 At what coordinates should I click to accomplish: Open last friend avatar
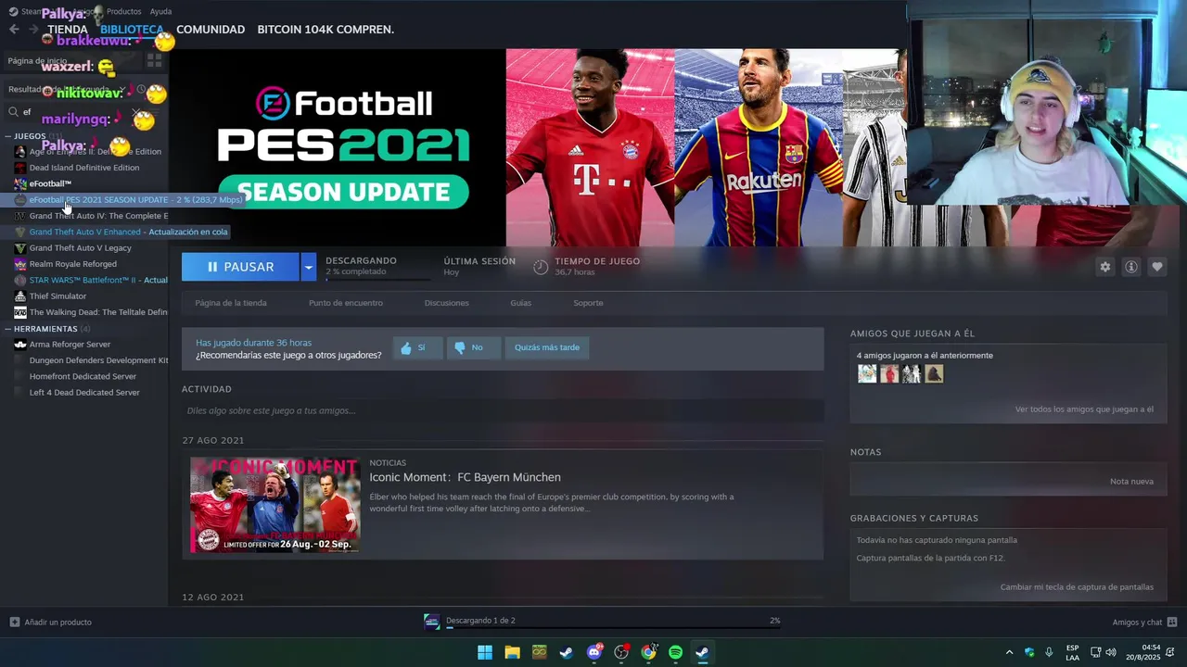(x=934, y=373)
